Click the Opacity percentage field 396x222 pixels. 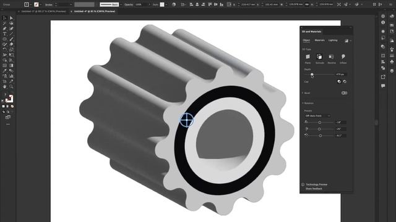[x=141, y=4]
